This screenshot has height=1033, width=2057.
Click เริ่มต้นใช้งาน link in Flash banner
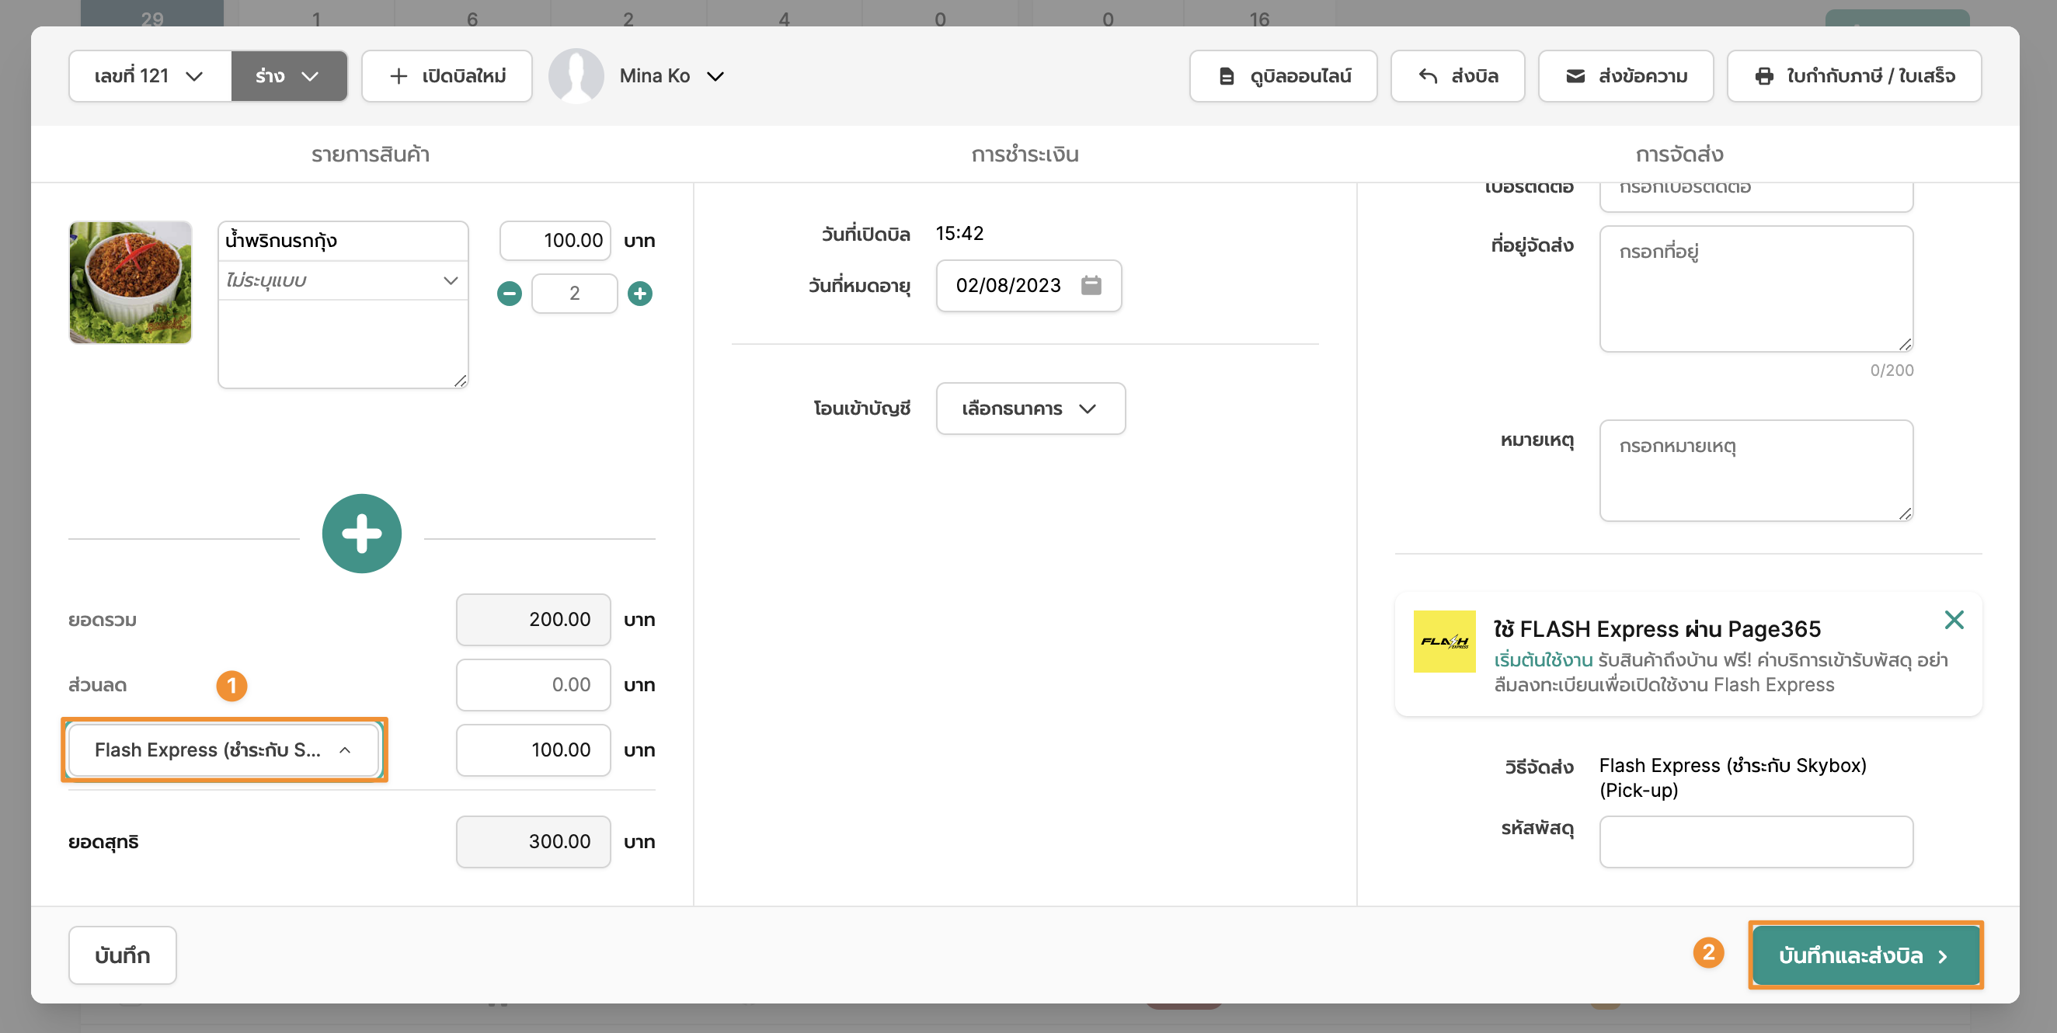point(1543,659)
